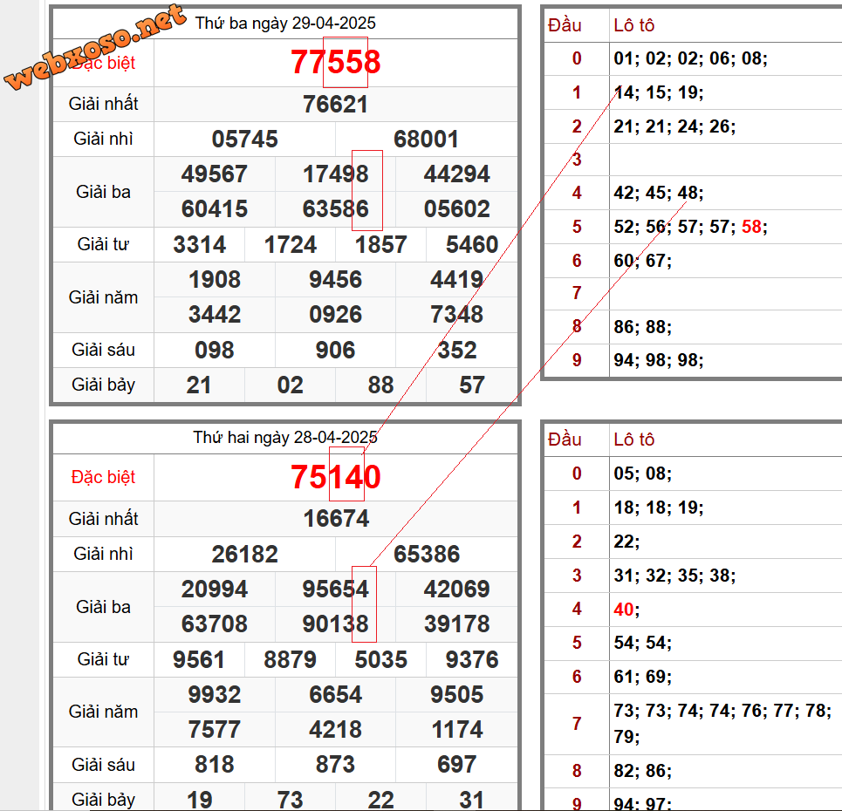The width and height of the screenshot is (842, 811).
Task: Click the third prize number 90138
Action: pyautogui.click(x=336, y=624)
